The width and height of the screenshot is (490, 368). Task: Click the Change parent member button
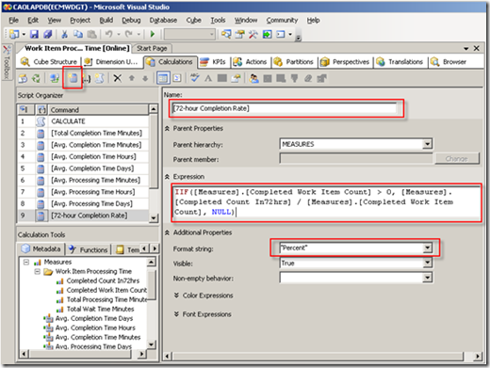(457, 159)
